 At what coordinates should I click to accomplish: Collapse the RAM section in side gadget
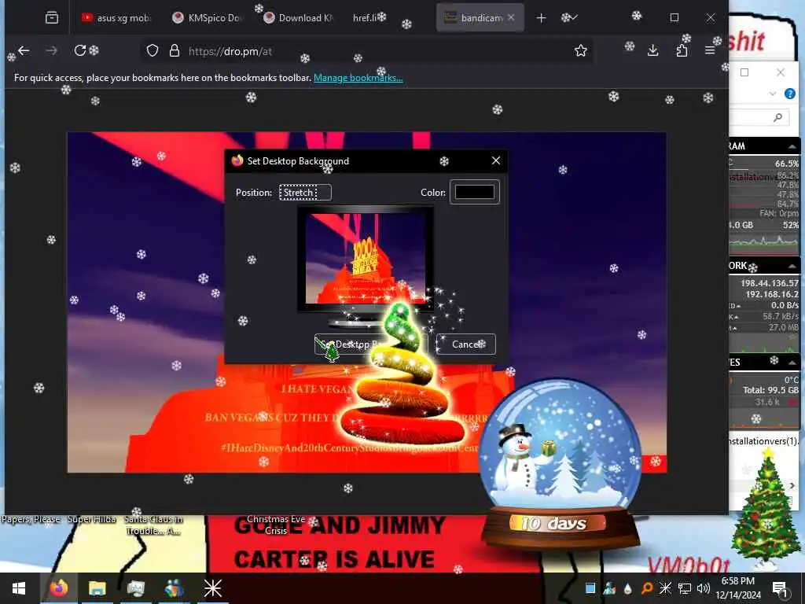[792, 146]
